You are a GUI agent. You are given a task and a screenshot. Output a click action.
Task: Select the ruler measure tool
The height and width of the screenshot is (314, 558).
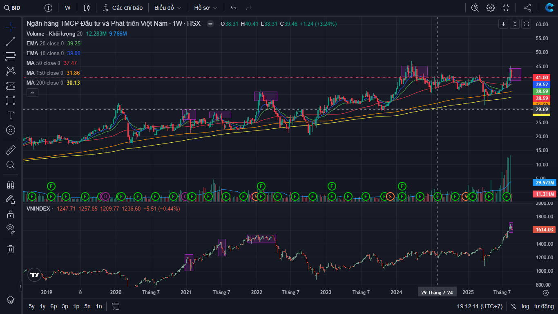tap(11, 150)
